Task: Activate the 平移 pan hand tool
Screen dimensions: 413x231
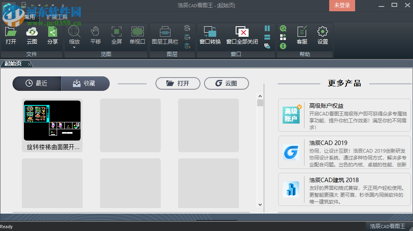Action: coord(95,36)
